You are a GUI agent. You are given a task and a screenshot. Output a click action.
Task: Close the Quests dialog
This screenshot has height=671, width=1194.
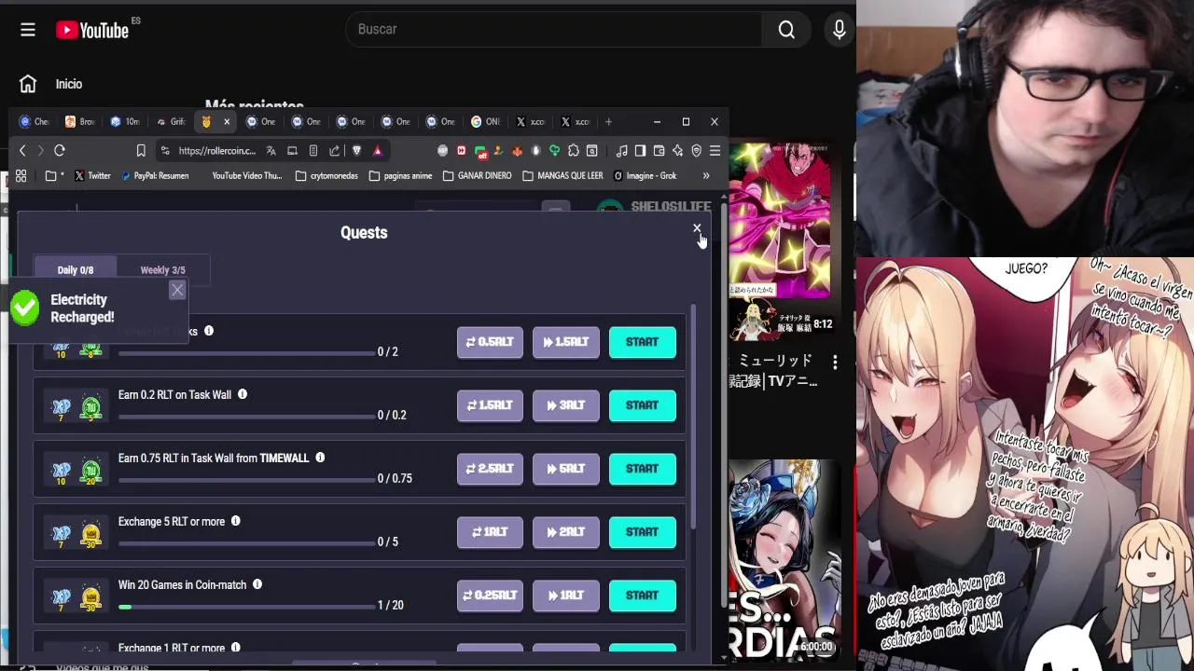click(x=697, y=228)
